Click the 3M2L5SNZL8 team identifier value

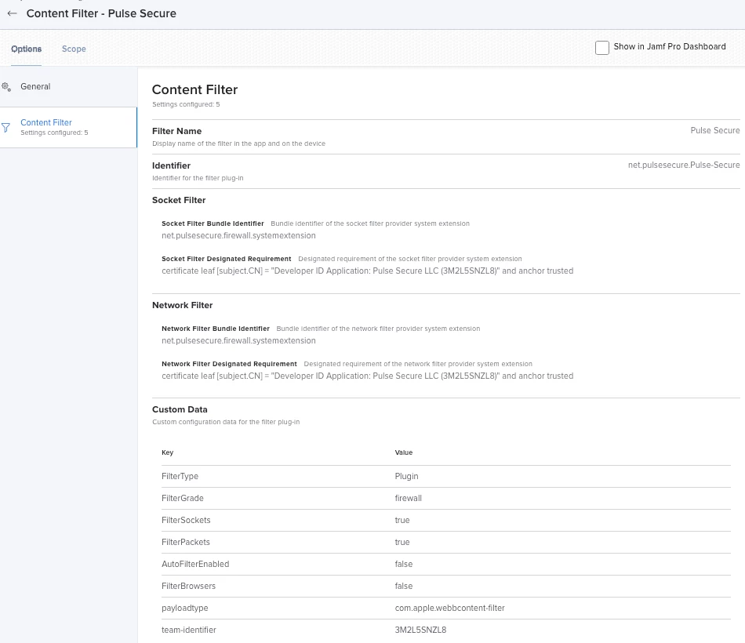pos(420,630)
